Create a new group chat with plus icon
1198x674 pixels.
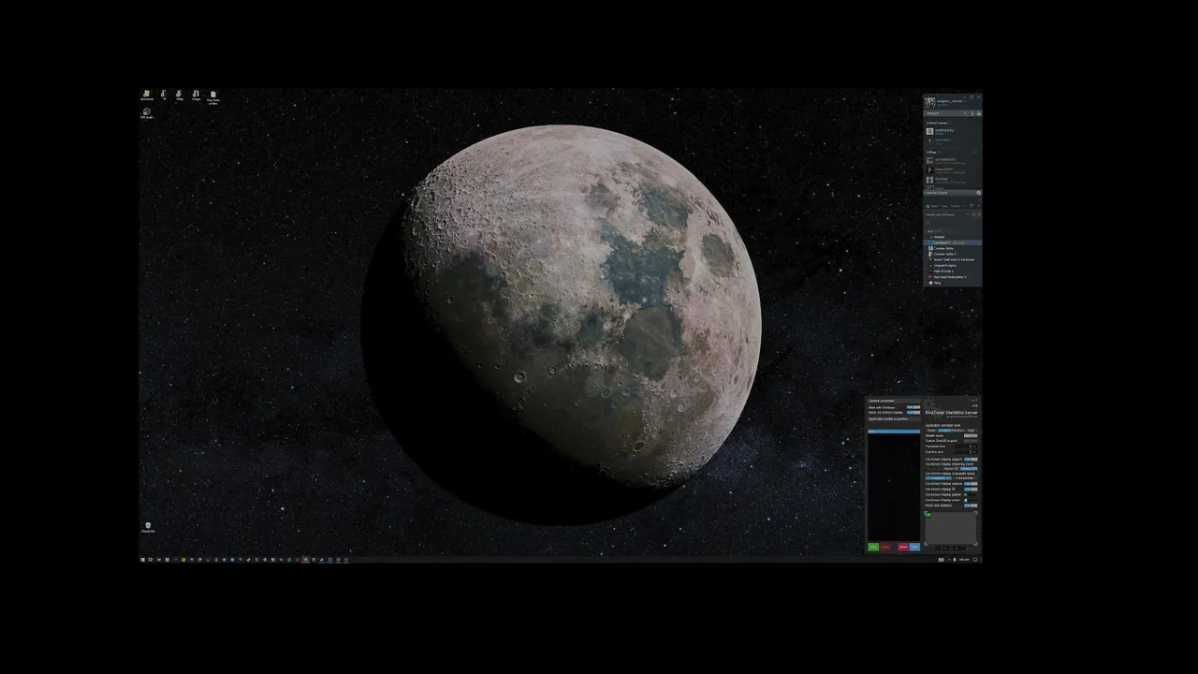979,193
